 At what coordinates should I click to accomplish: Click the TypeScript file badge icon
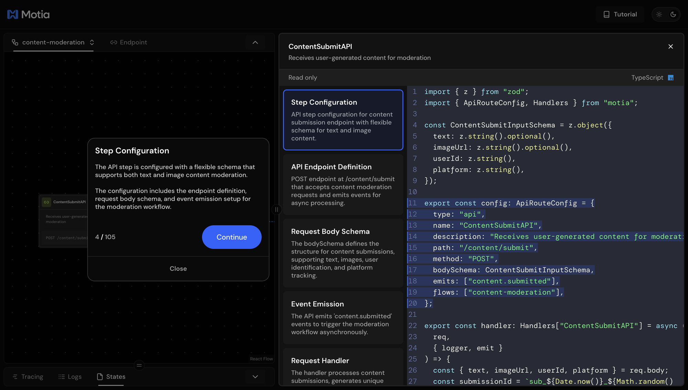pyautogui.click(x=670, y=78)
